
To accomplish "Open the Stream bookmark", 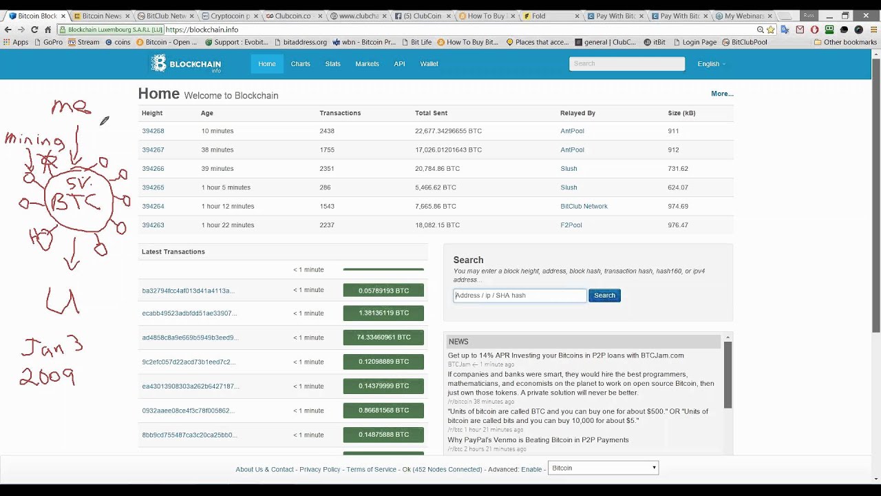I will coord(83,42).
